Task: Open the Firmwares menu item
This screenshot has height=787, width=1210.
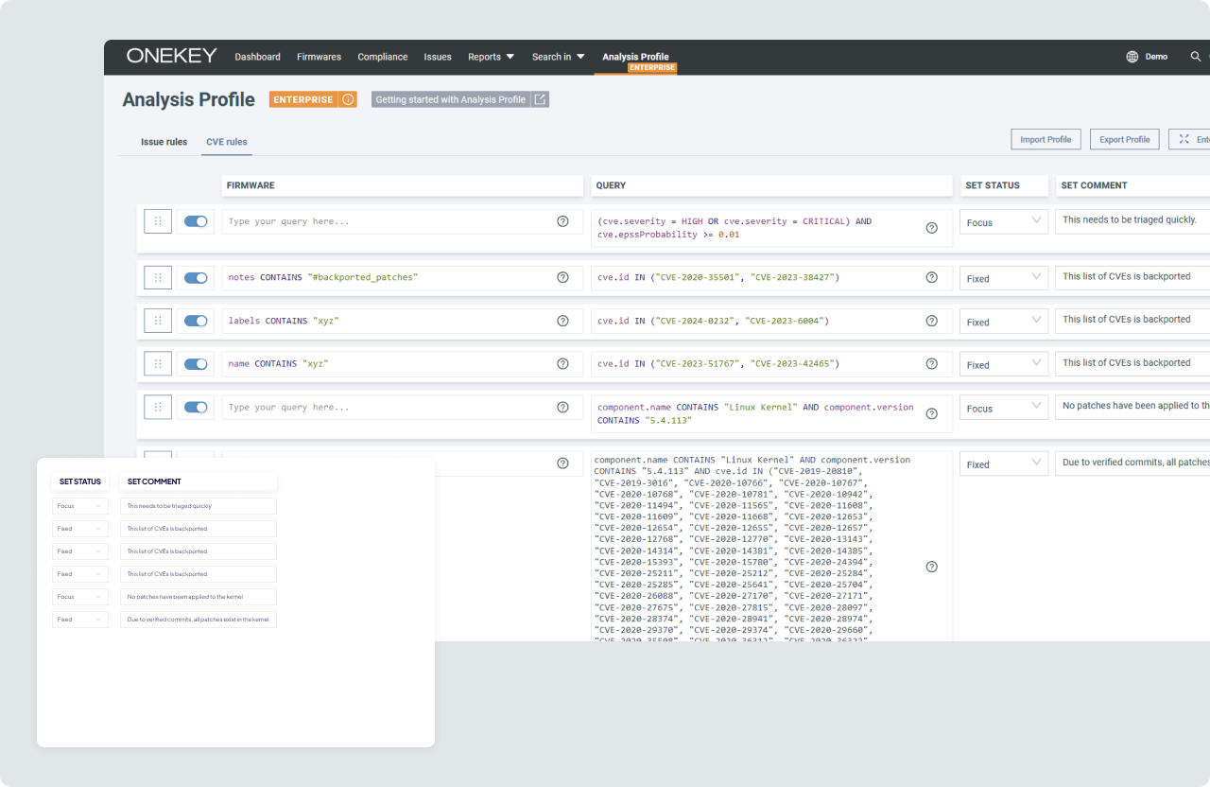Action: [x=319, y=57]
